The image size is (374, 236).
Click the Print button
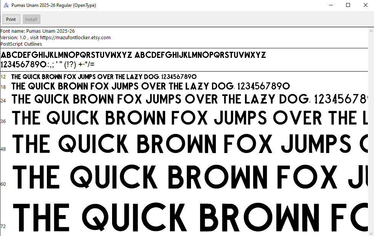tap(11, 19)
